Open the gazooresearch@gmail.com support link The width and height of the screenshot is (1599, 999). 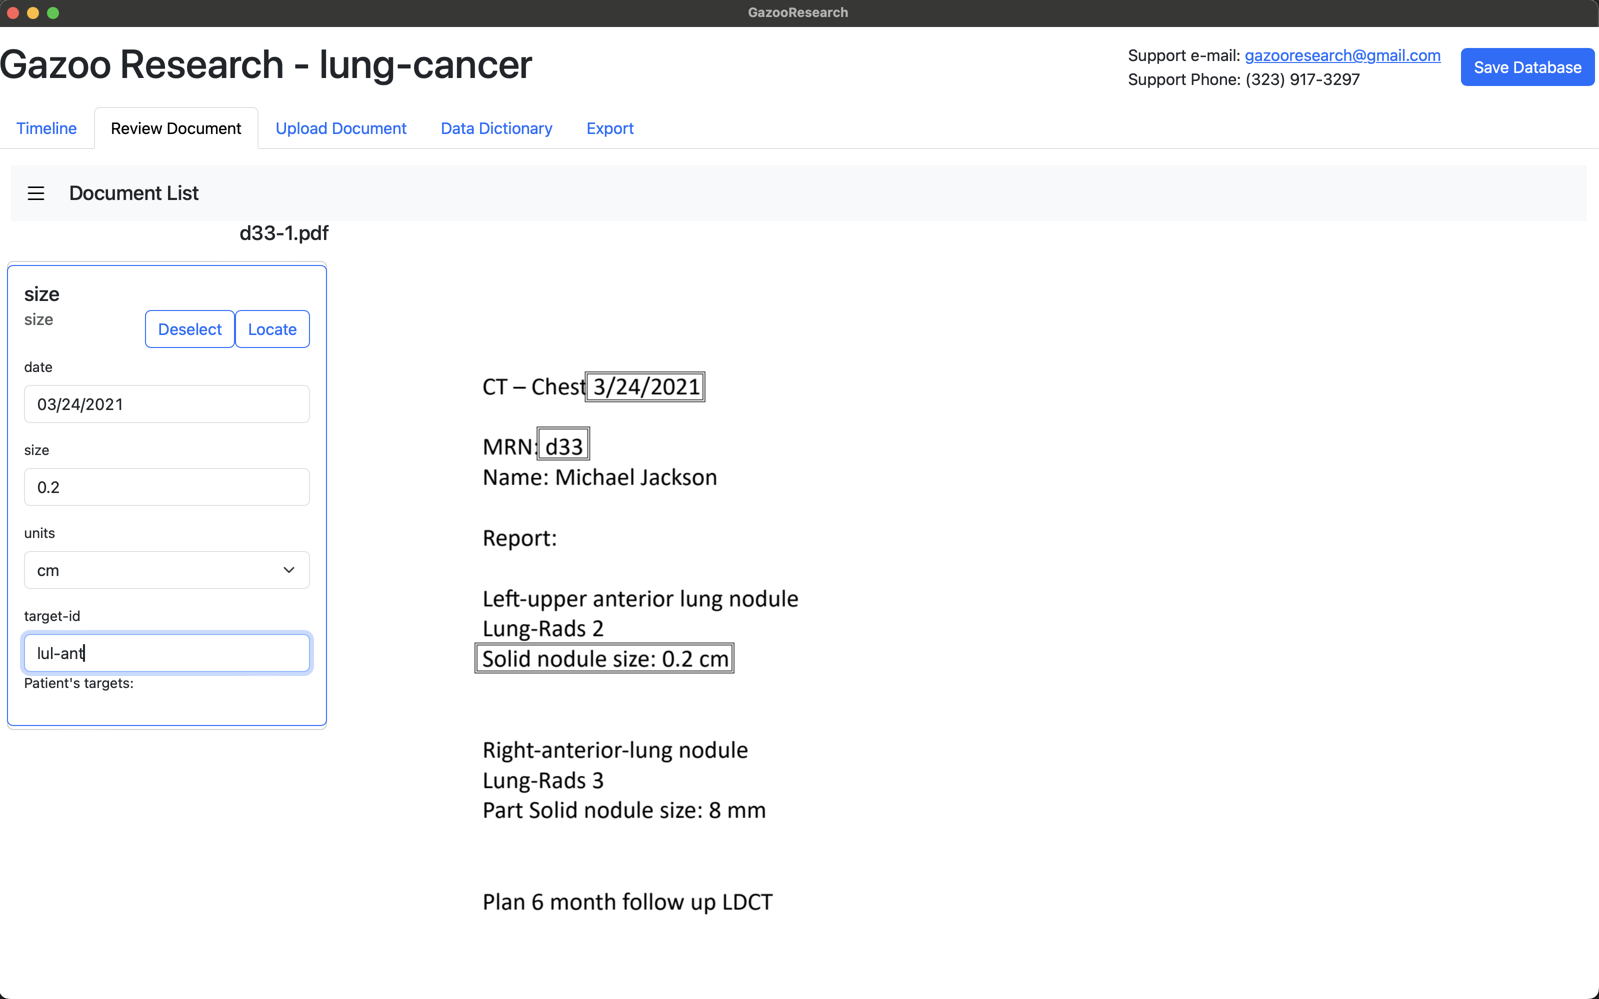pos(1342,55)
